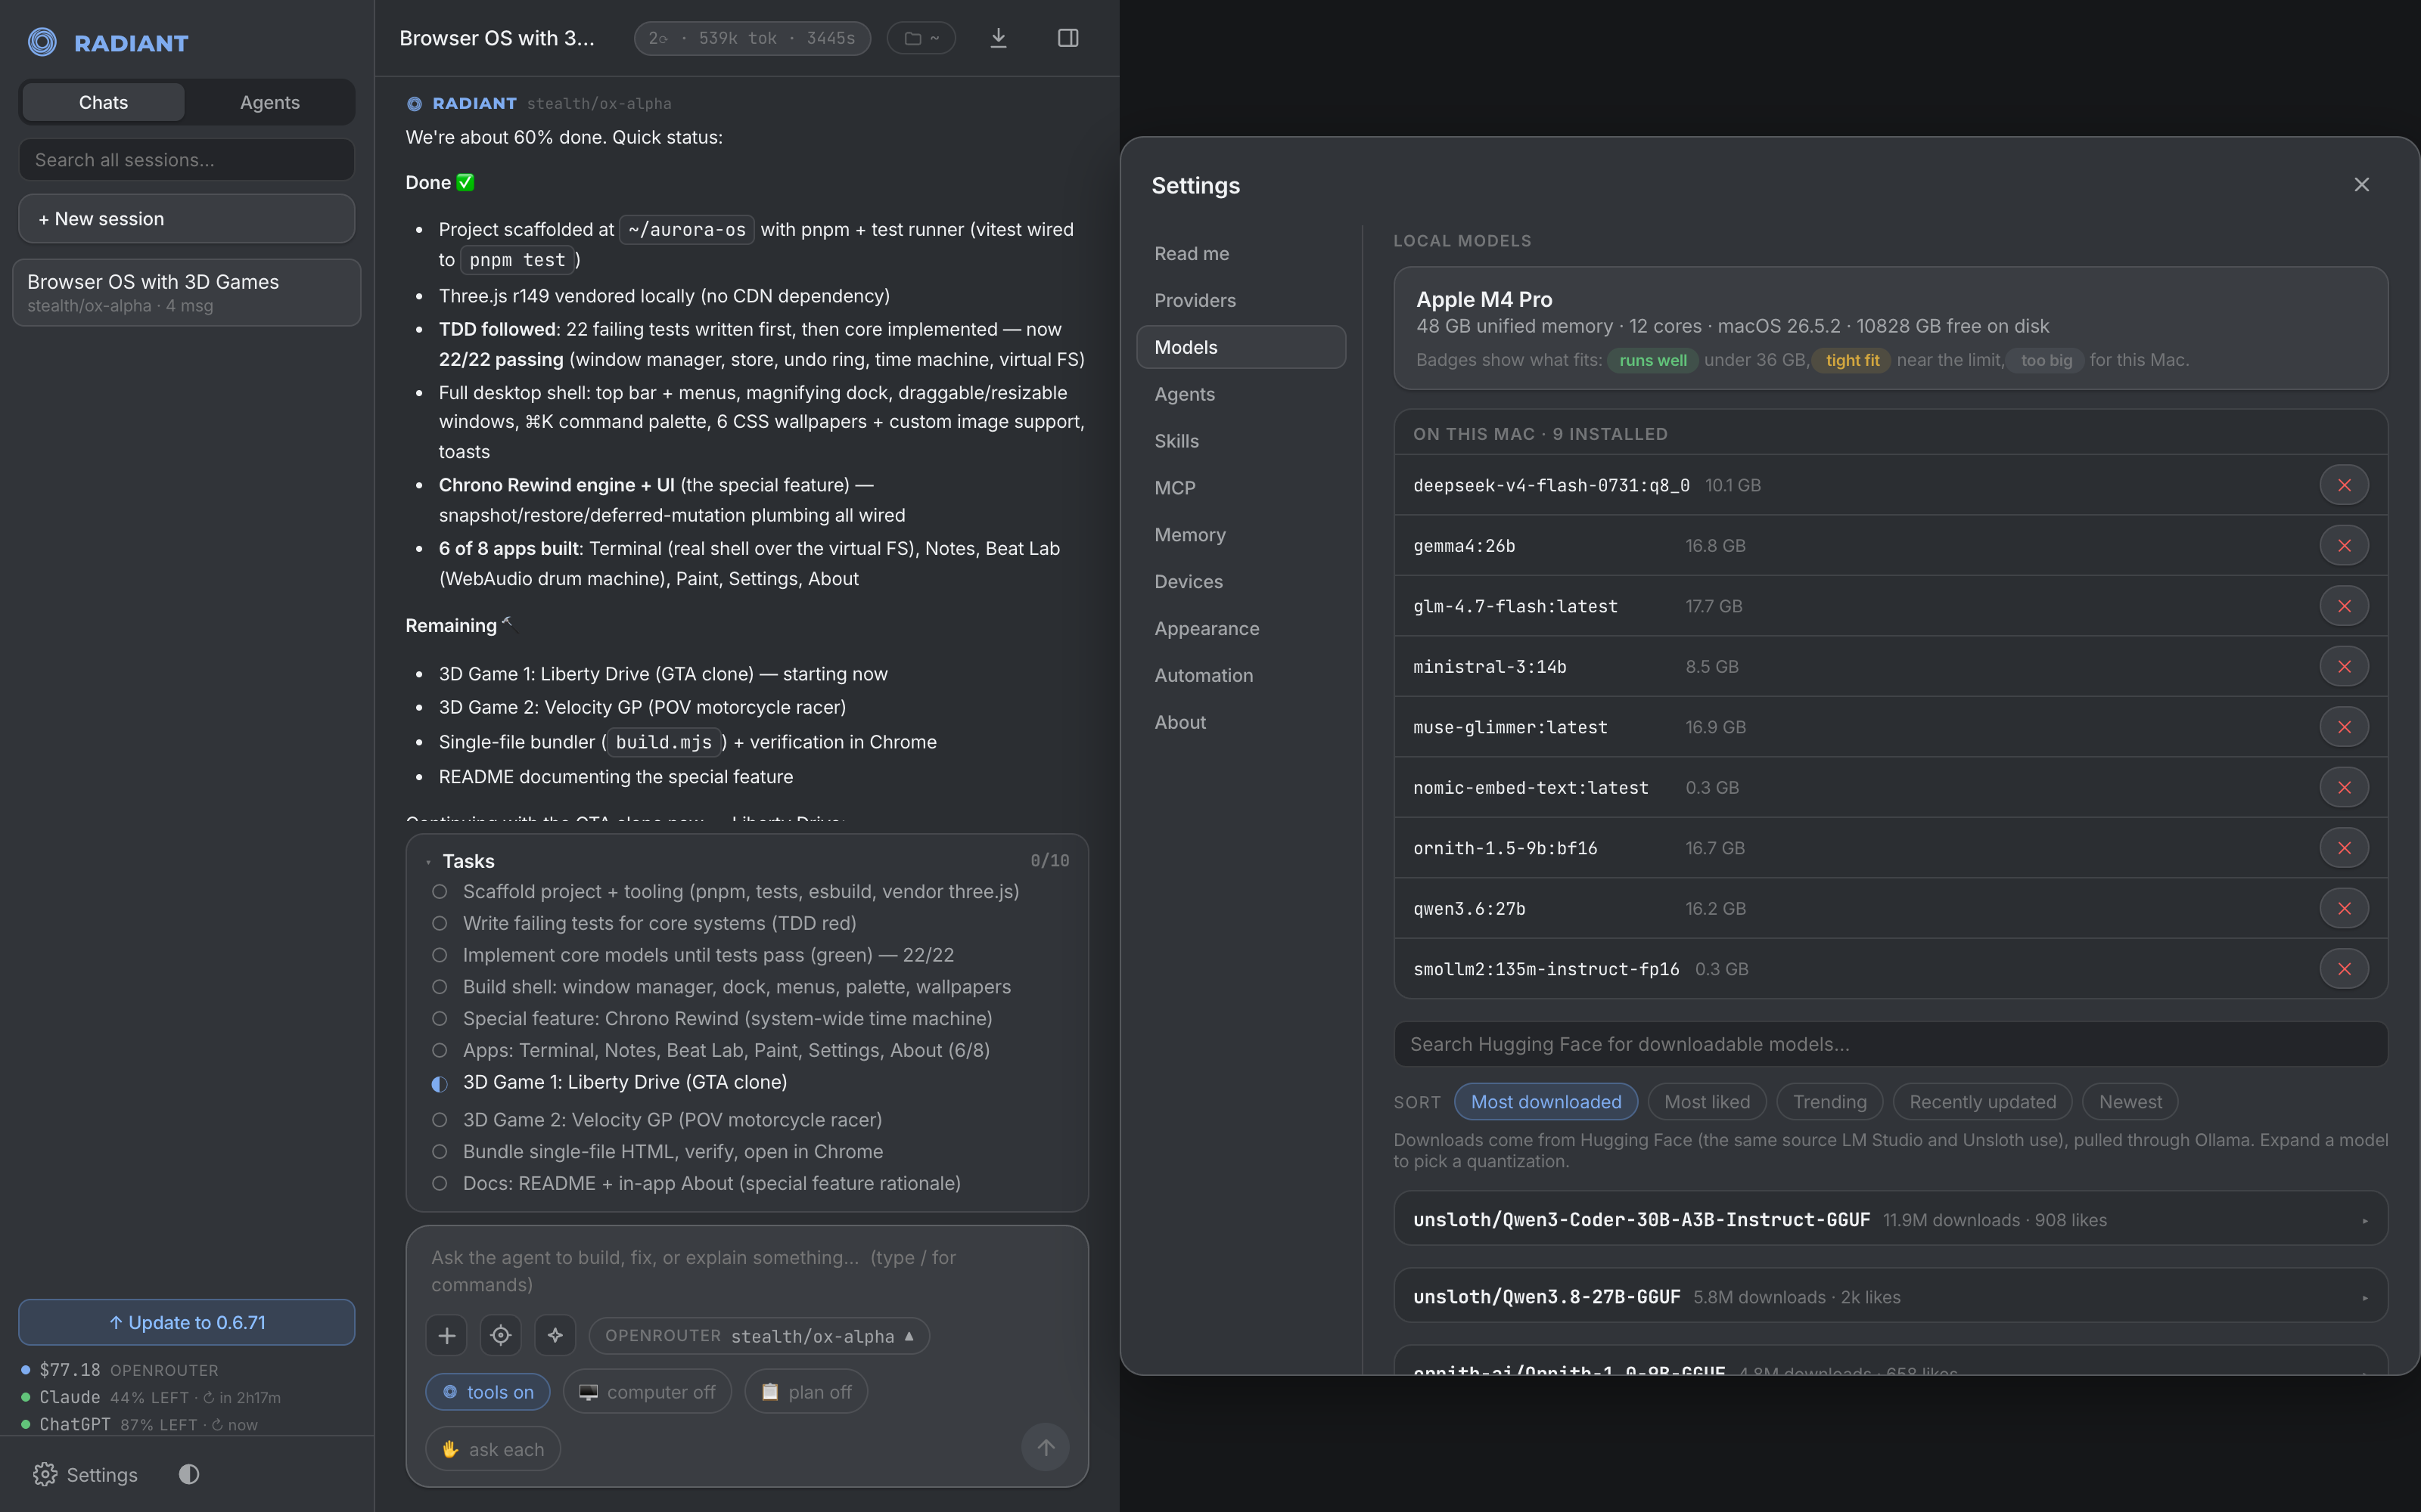This screenshot has height=1512, width=2421.
Task: Send message with the arrow button
Action: [x=1046, y=1447]
